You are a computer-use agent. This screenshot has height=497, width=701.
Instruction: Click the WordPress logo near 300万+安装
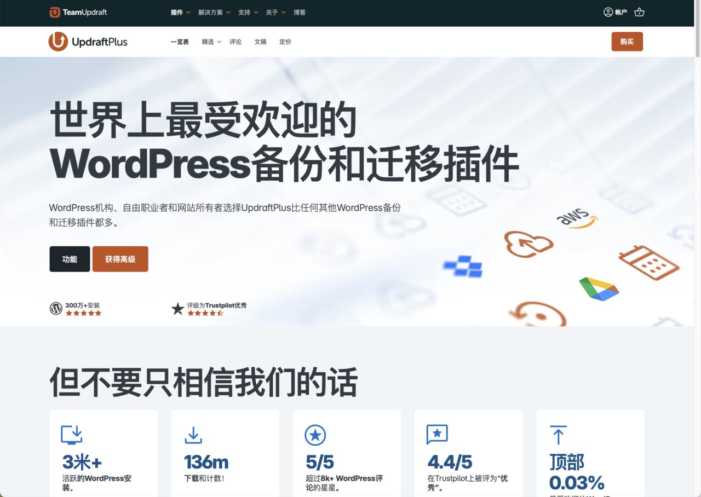tap(56, 309)
